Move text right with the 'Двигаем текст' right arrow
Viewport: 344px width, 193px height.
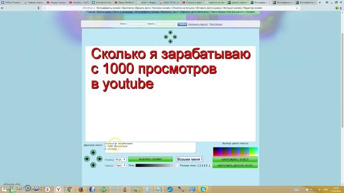[99, 159]
